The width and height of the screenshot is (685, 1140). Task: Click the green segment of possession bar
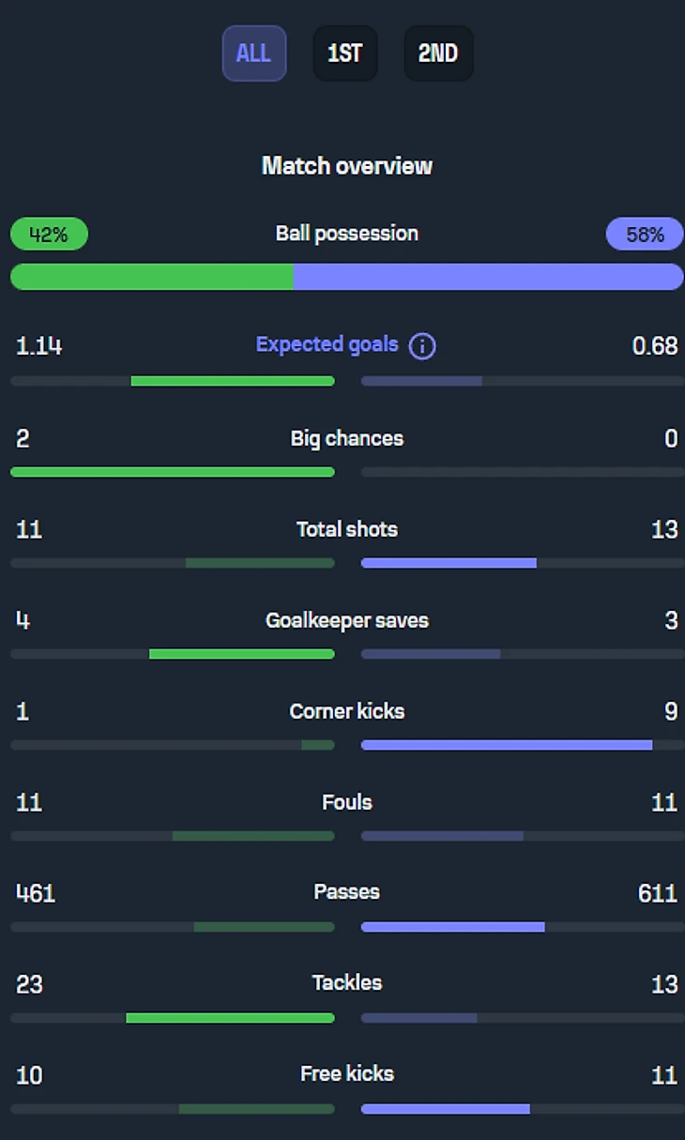click(151, 277)
